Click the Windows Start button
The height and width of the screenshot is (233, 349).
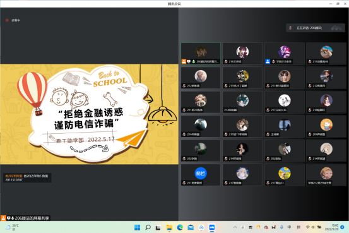click(138, 227)
